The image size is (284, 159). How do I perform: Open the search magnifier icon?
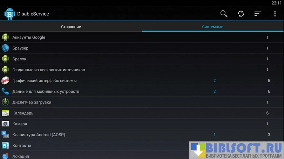224,14
